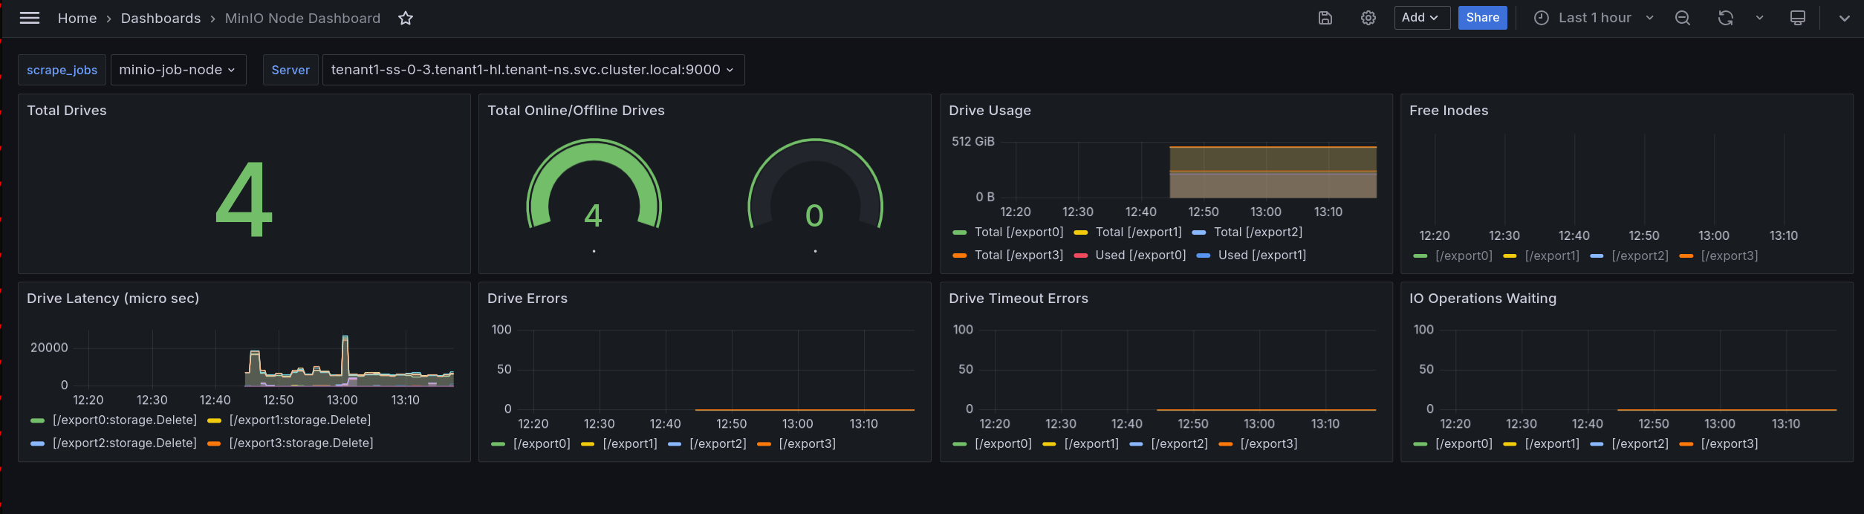
Task: Open the Server variable dropdown
Action: click(x=533, y=70)
